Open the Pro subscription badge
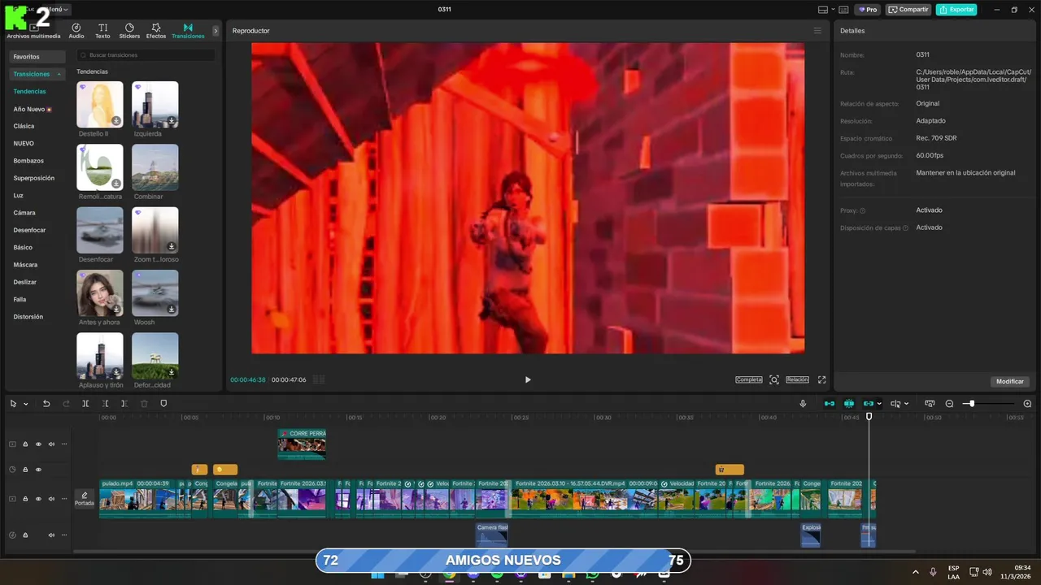1041x585 pixels. coord(868,10)
